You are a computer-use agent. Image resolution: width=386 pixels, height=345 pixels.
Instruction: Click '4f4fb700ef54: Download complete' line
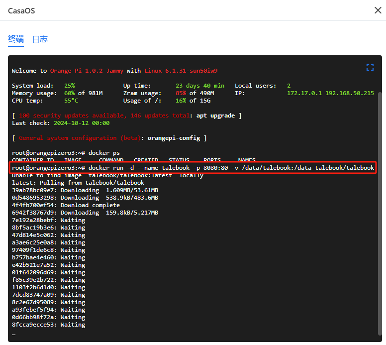[x=66, y=205]
